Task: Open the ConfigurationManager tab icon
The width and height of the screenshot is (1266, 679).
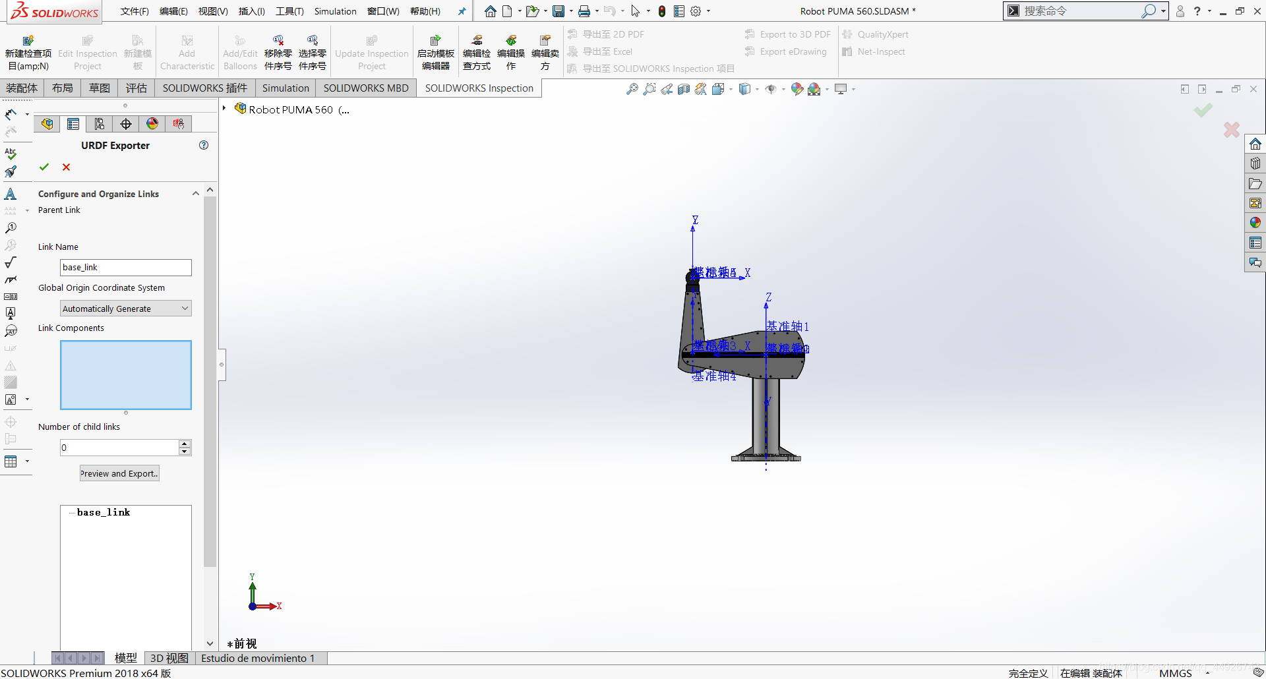Action: pyautogui.click(x=100, y=124)
